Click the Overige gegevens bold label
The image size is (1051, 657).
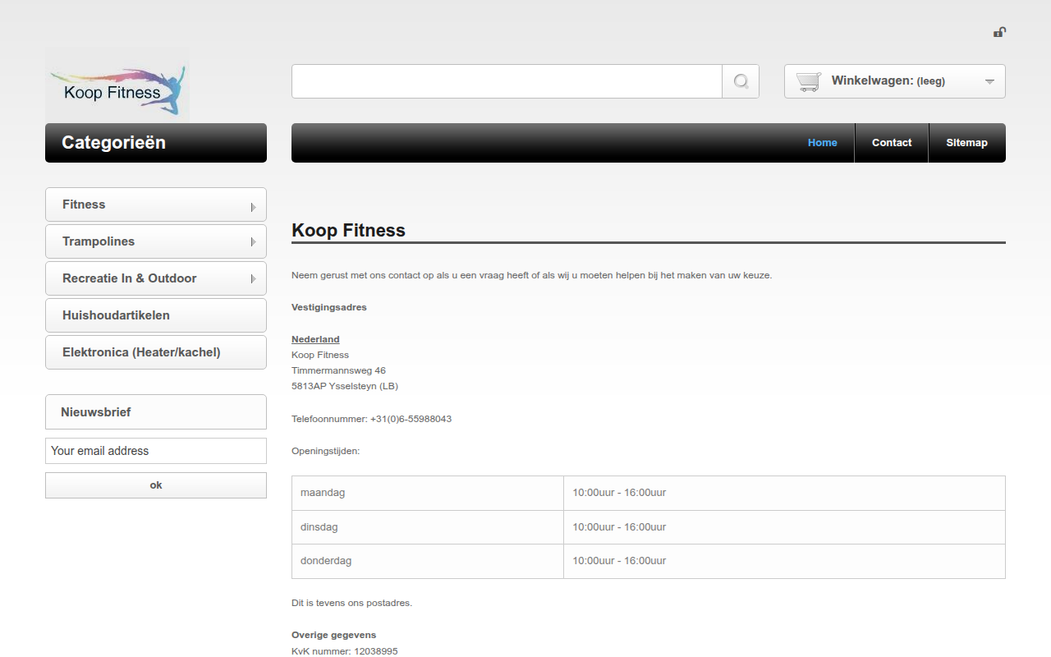coord(333,635)
